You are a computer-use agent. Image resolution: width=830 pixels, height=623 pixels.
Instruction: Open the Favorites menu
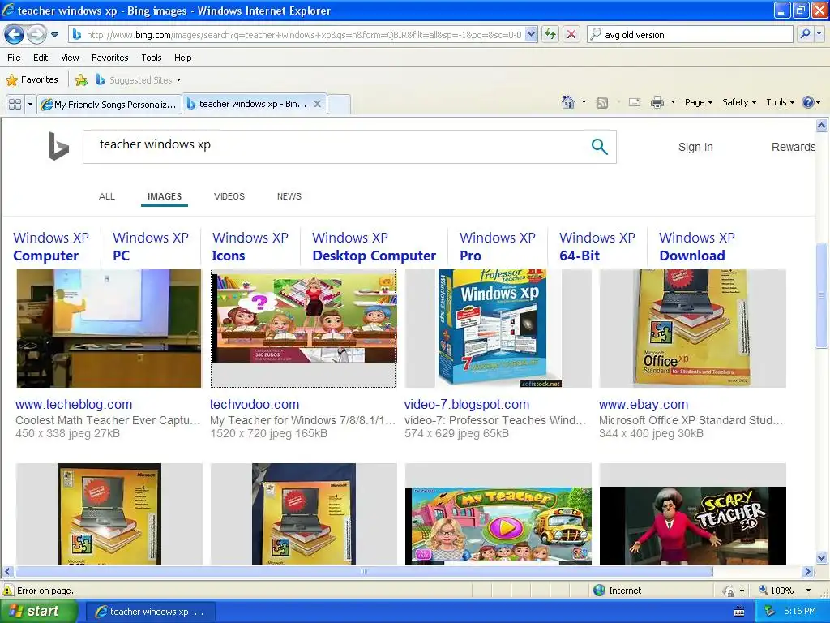pos(110,58)
